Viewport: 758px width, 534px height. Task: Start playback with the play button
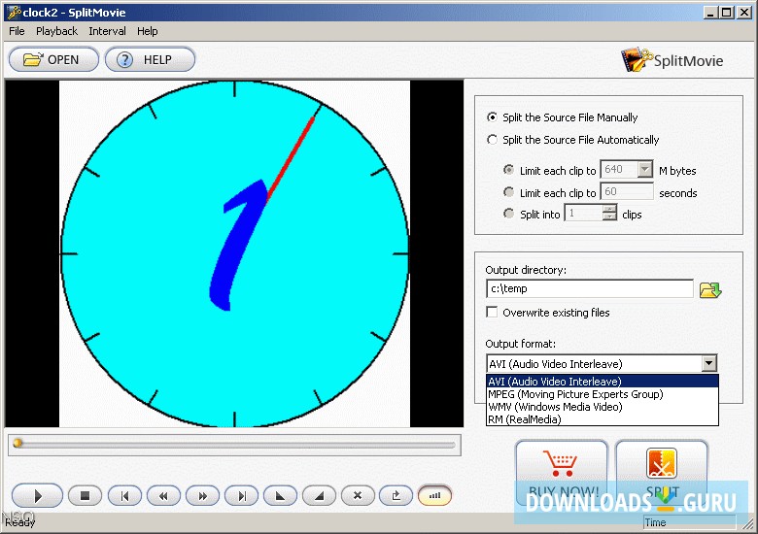pyautogui.click(x=37, y=495)
